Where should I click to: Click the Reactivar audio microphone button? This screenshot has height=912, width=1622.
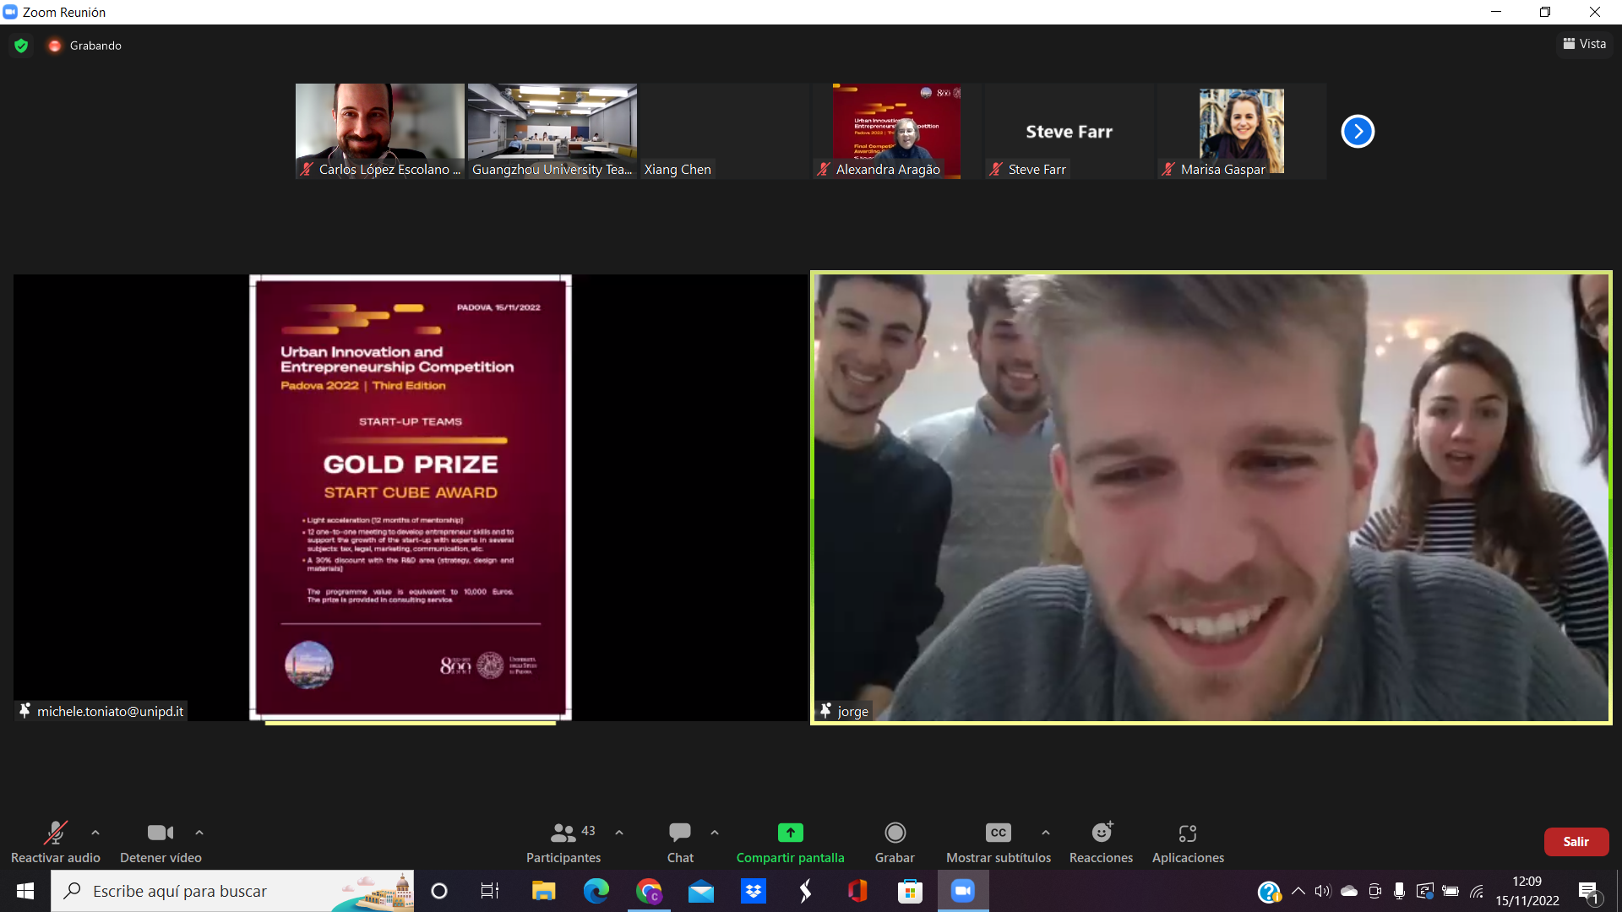[56, 842]
